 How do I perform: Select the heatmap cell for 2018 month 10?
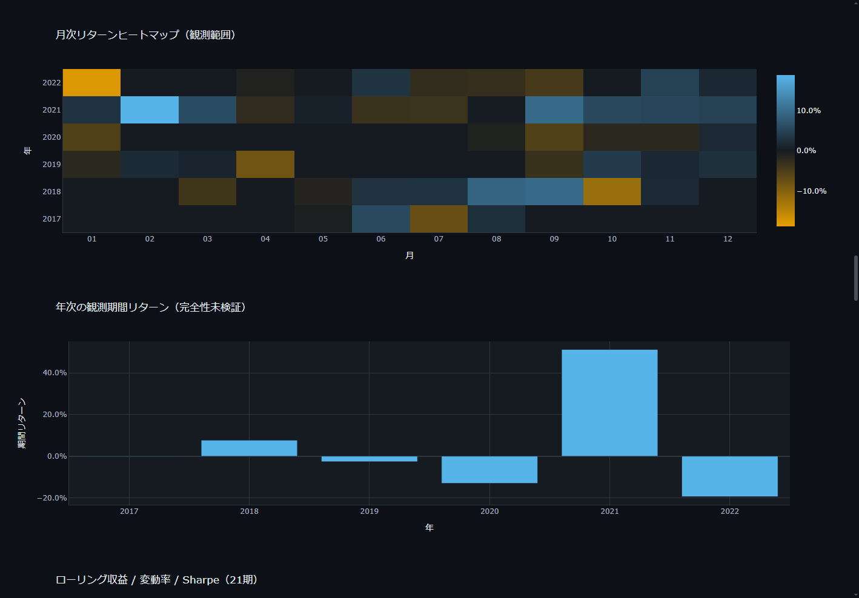[612, 191]
